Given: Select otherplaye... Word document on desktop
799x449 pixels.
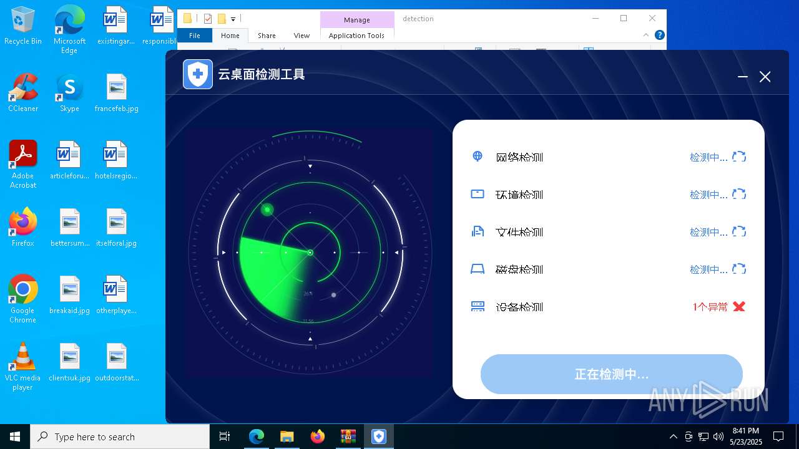Looking at the screenshot, I should click(x=116, y=295).
